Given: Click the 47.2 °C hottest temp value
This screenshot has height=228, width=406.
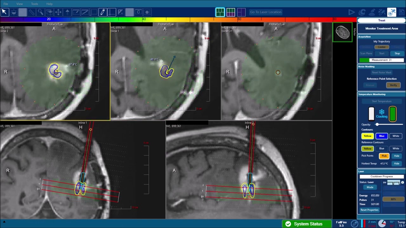Looking at the screenshot, I should 384,164.
